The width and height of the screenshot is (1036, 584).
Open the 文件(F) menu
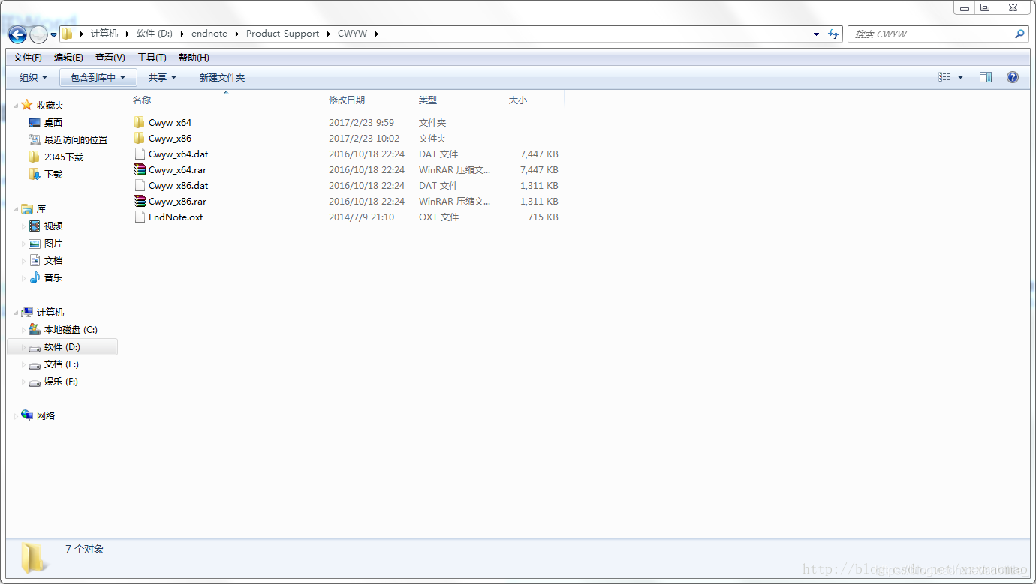[28, 58]
